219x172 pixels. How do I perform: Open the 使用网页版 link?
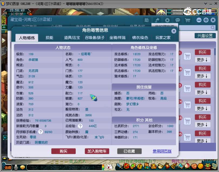coord(162,151)
